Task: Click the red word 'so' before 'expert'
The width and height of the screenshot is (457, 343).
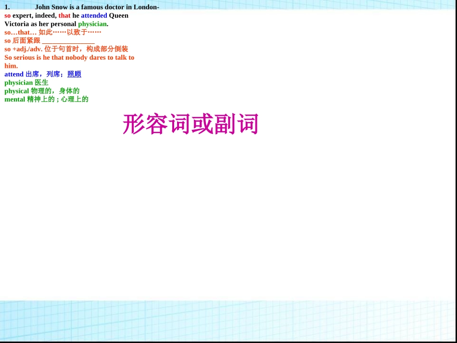Action: coord(8,15)
